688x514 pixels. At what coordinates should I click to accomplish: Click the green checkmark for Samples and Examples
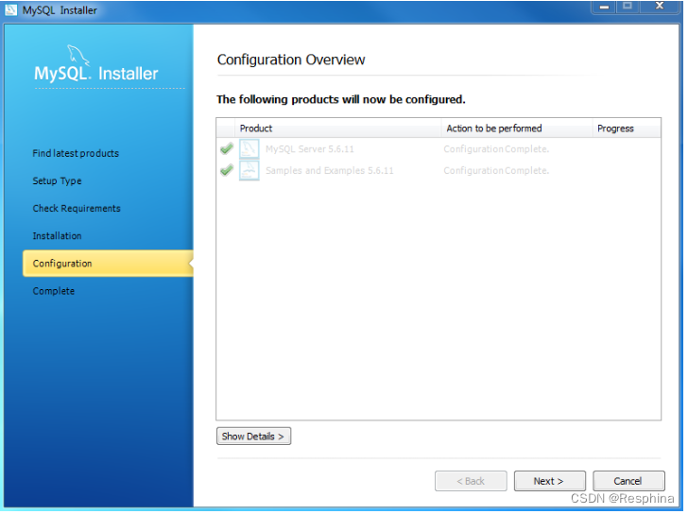227,170
